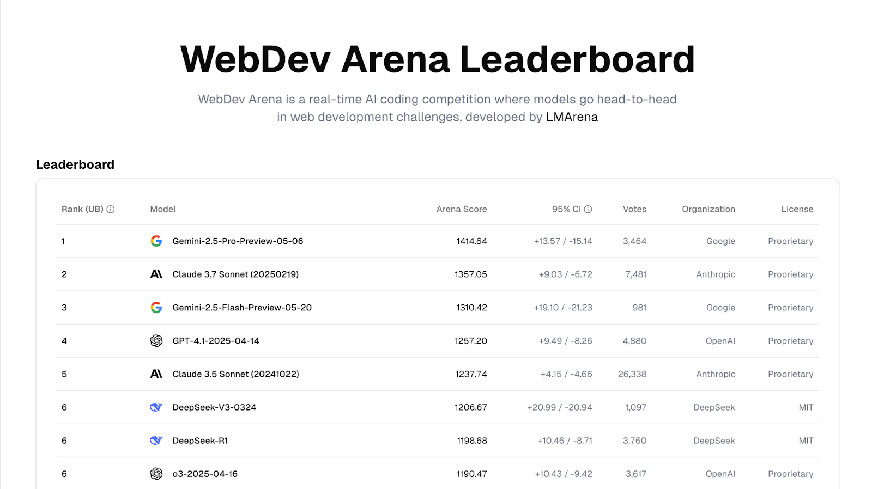Viewport: 872px width, 489px height.
Task: Click OpenAI logo beside o3-2025-04-16
Action: tap(156, 474)
